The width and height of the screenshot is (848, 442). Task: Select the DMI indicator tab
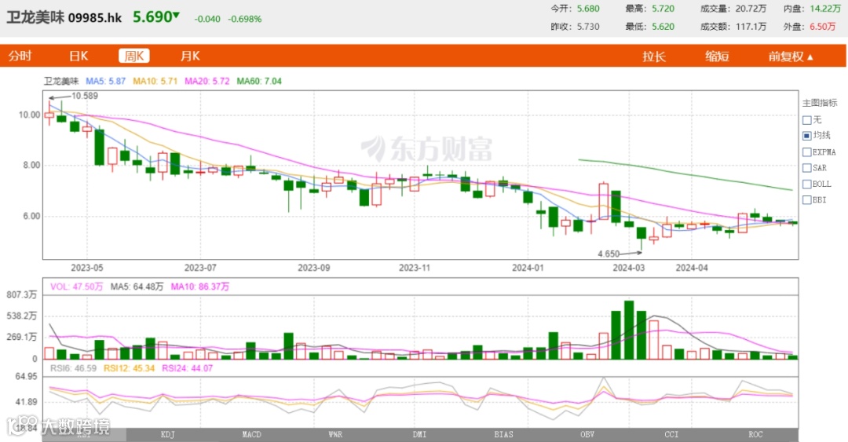tap(419, 435)
